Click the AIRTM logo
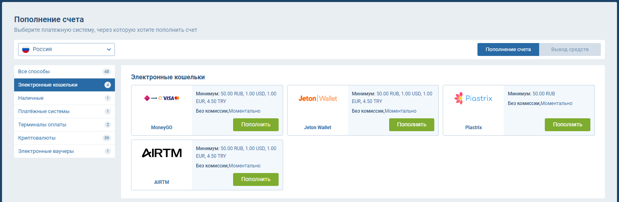The height and width of the screenshot is (202, 619). coord(162,153)
